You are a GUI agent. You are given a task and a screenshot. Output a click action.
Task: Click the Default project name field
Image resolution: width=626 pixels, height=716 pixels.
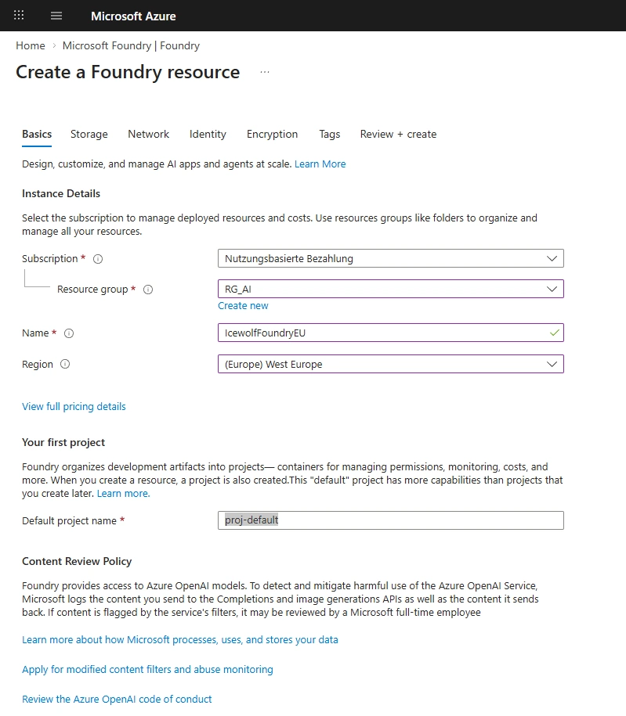click(390, 520)
